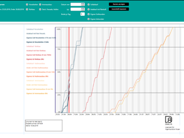Click the DIMEJTE logo below the chart

(x=169, y=121)
